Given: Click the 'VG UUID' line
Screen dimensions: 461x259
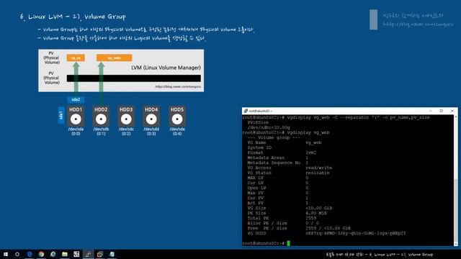Looking at the screenshot, I should pyautogui.click(x=326, y=233).
